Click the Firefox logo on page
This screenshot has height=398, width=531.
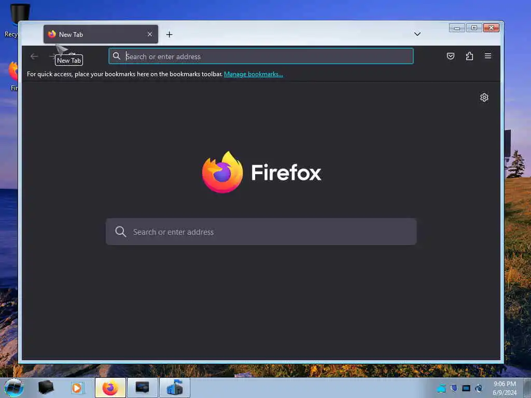(x=222, y=172)
